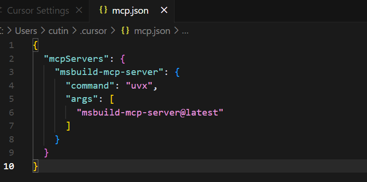Open the .cursor breadcrumb folder
367x182 pixels.
click(x=93, y=31)
